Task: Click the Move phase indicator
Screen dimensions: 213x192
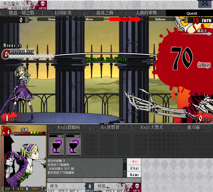Action: tap(89, 19)
